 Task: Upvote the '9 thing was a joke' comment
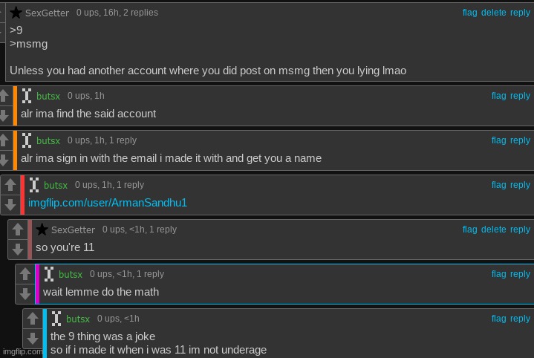click(x=33, y=319)
